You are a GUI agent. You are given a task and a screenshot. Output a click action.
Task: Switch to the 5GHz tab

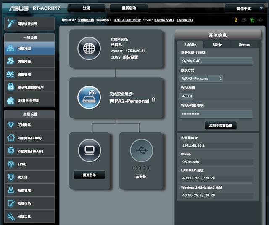tap(217, 45)
